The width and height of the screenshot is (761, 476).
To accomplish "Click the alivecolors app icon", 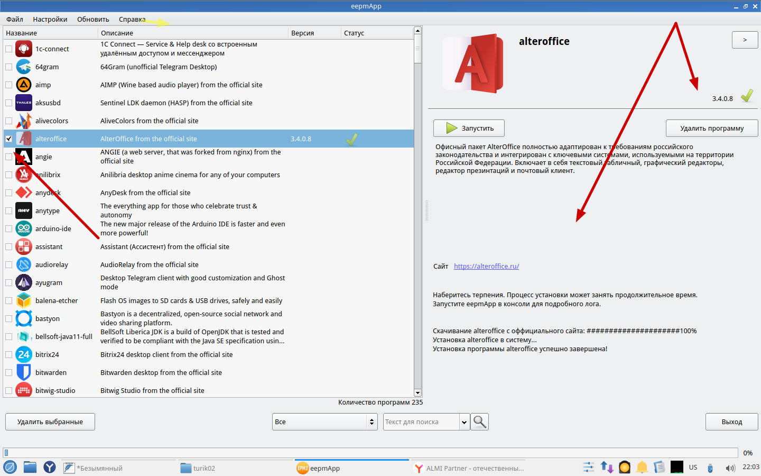I will [x=24, y=121].
